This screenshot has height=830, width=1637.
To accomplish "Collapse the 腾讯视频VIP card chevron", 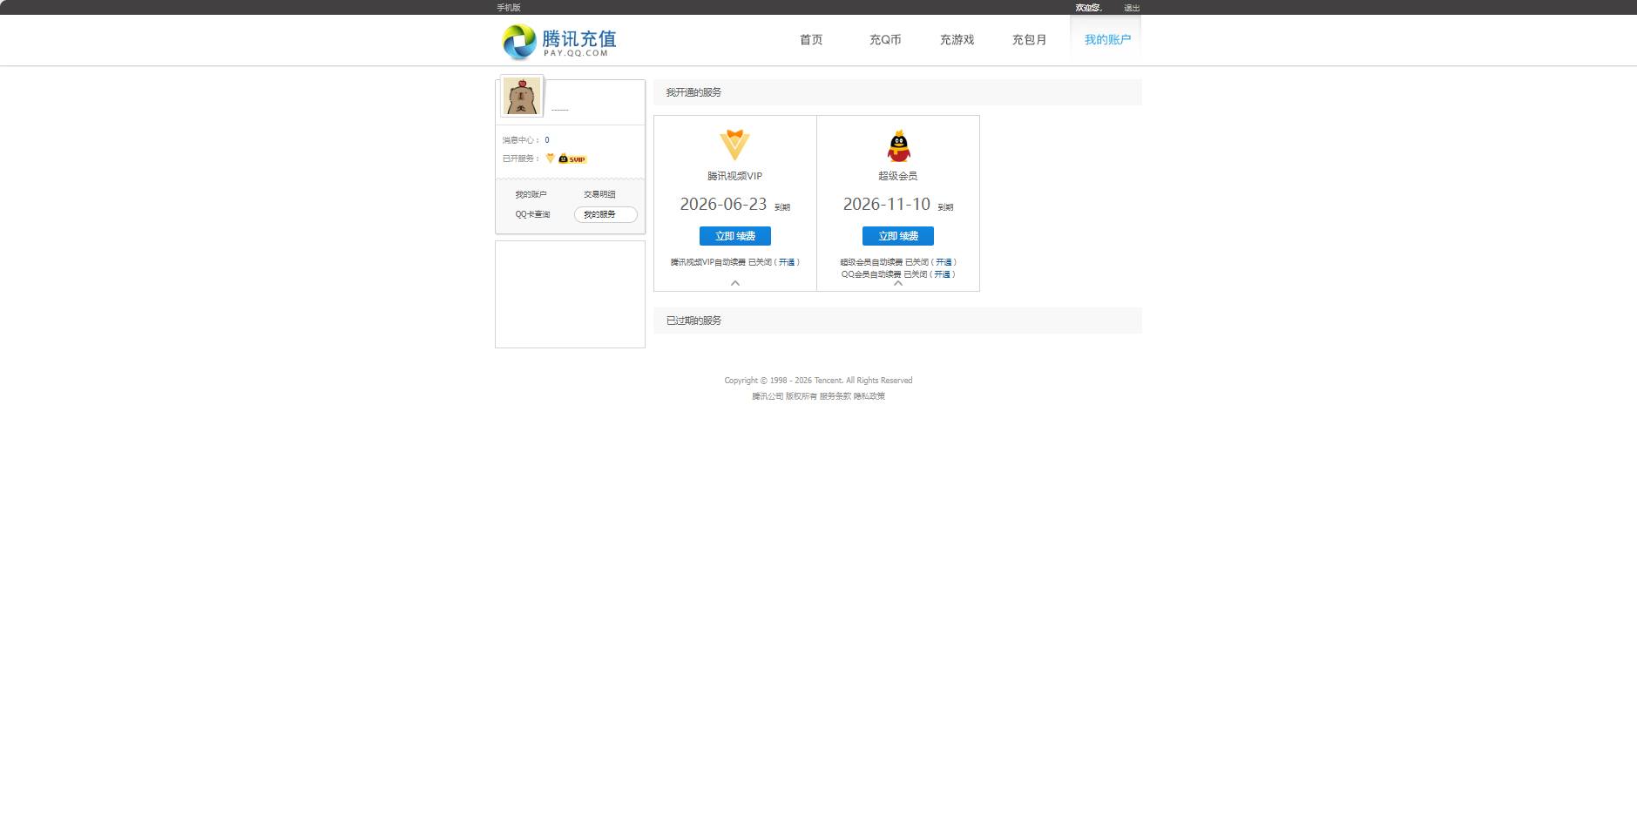I will (x=735, y=283).
